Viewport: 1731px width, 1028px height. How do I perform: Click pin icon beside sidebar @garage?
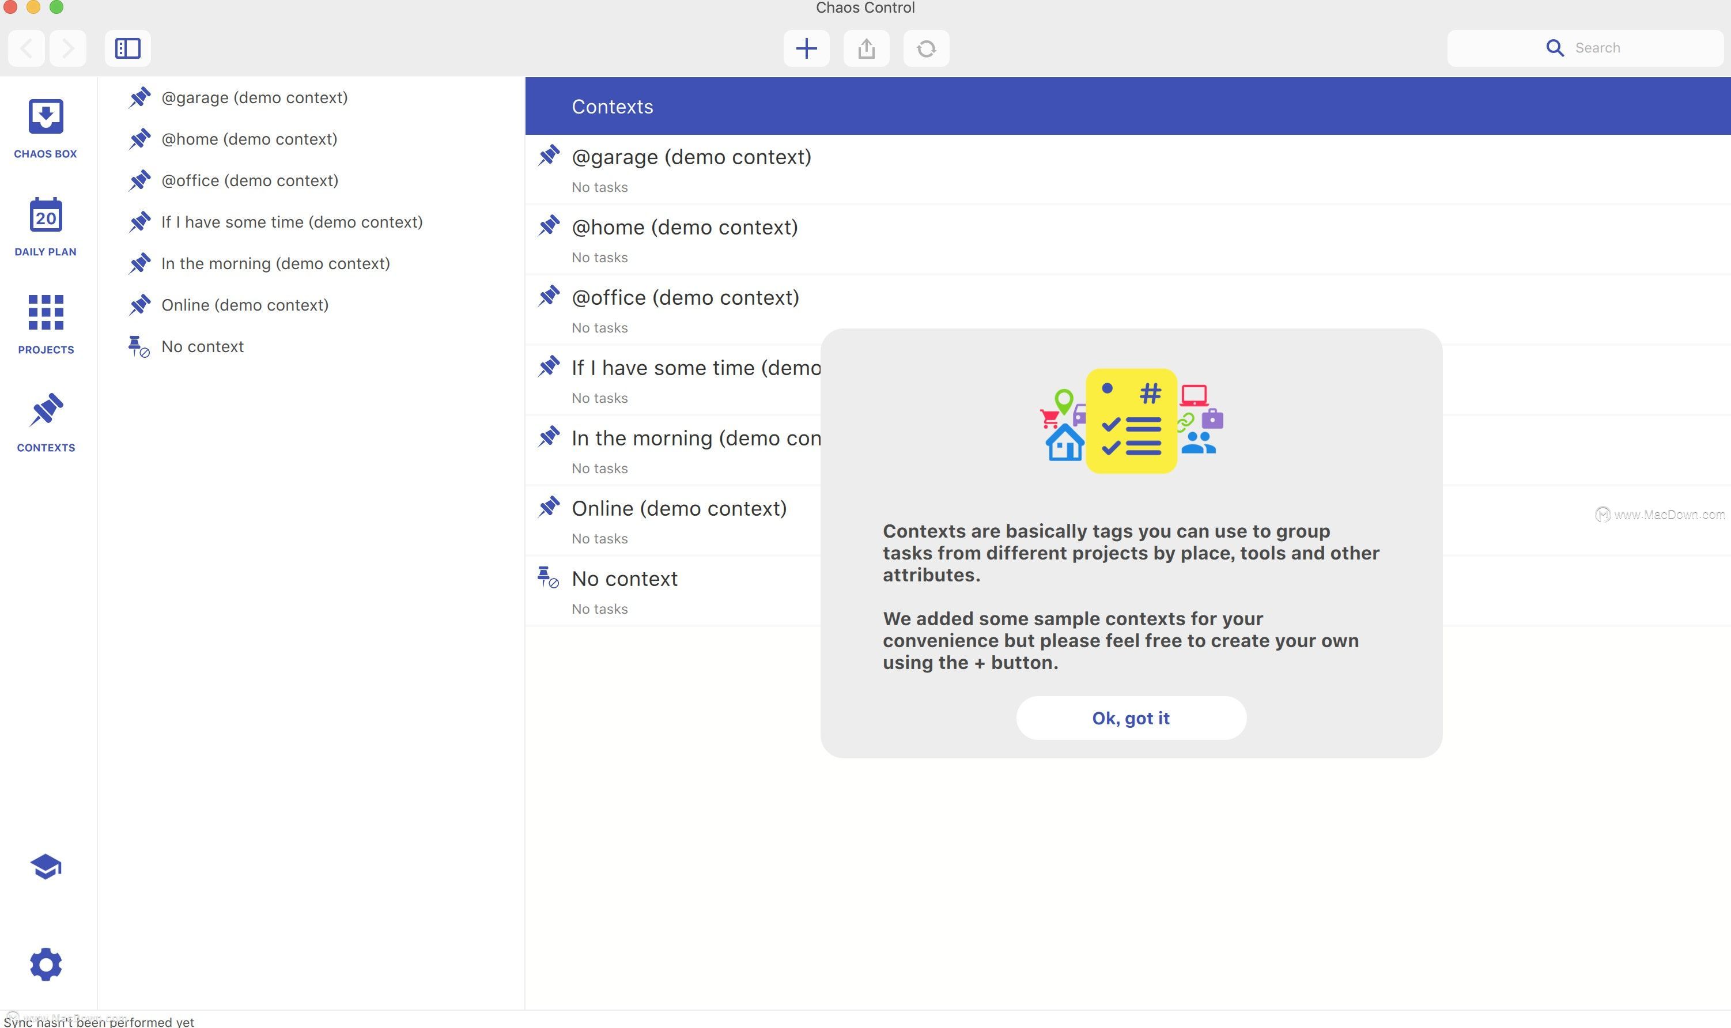coord(139,98)
